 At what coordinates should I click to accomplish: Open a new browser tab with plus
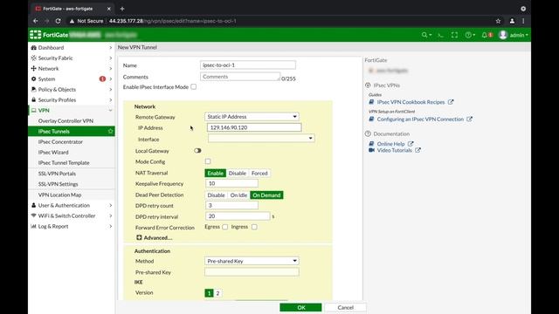[122, 9]
